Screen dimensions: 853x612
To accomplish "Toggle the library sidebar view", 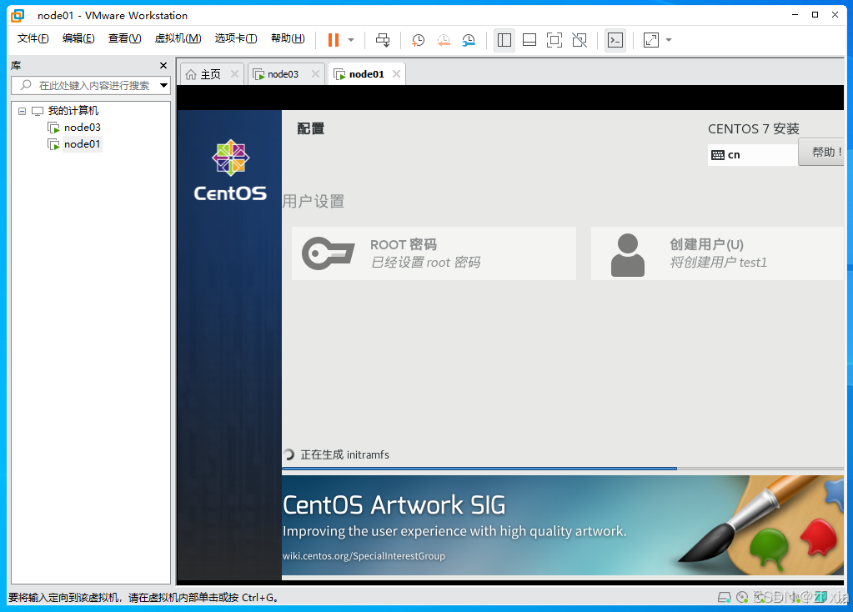I will coord(504,40).
